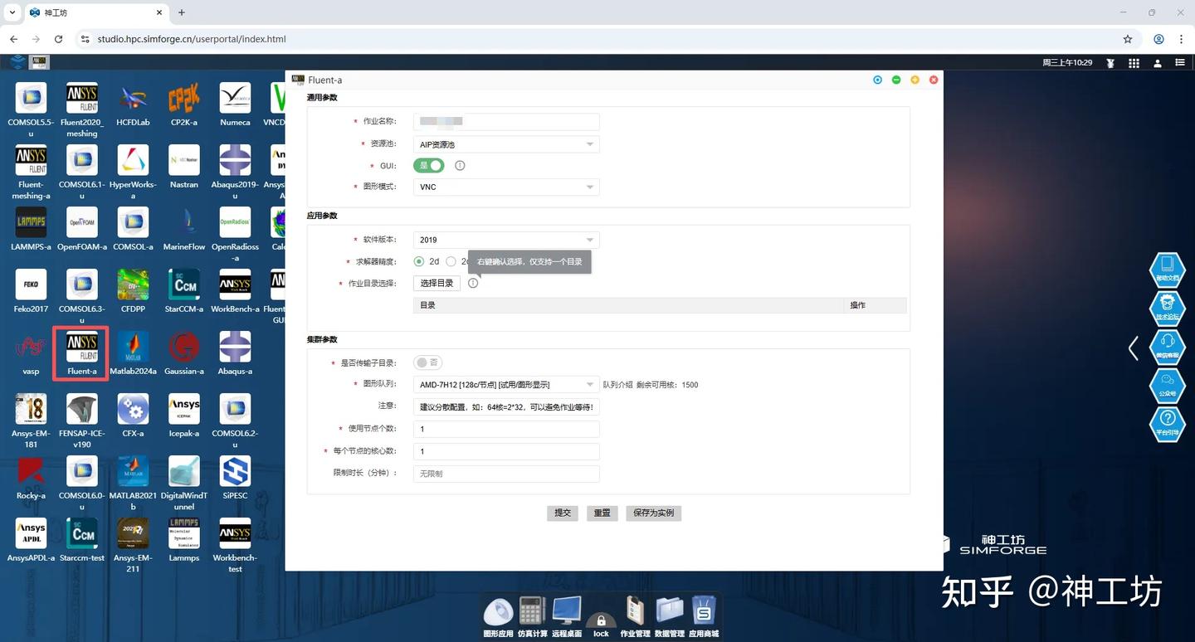Enable the 是否传输子目录 switch
The height and width of the screenshot is (642, 1195).
point(428,362)
